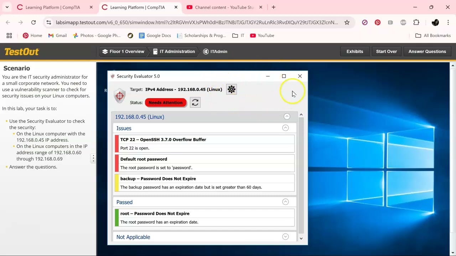Close the first Learning Platform tab
Image resolution: width=456 pixels, height=256 pixels.
coord(91,7)
